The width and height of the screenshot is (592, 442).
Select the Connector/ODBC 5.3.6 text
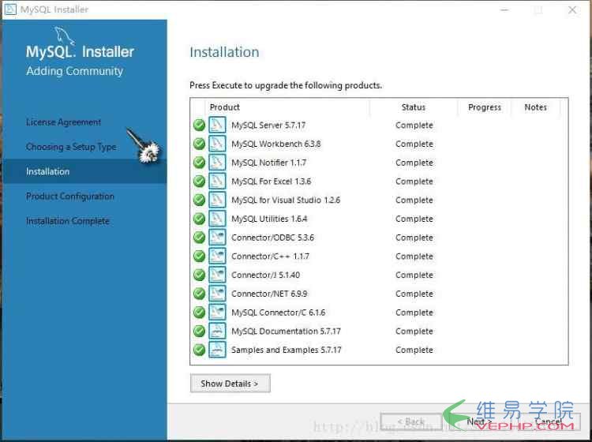(x=272, y=238)
